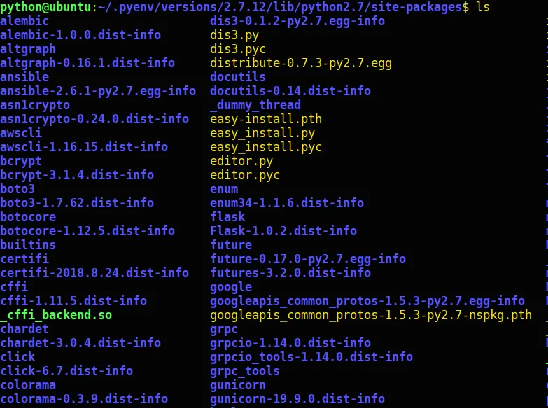Select 'awscli-1.16.15.dist-info' entry

[84, 147]
